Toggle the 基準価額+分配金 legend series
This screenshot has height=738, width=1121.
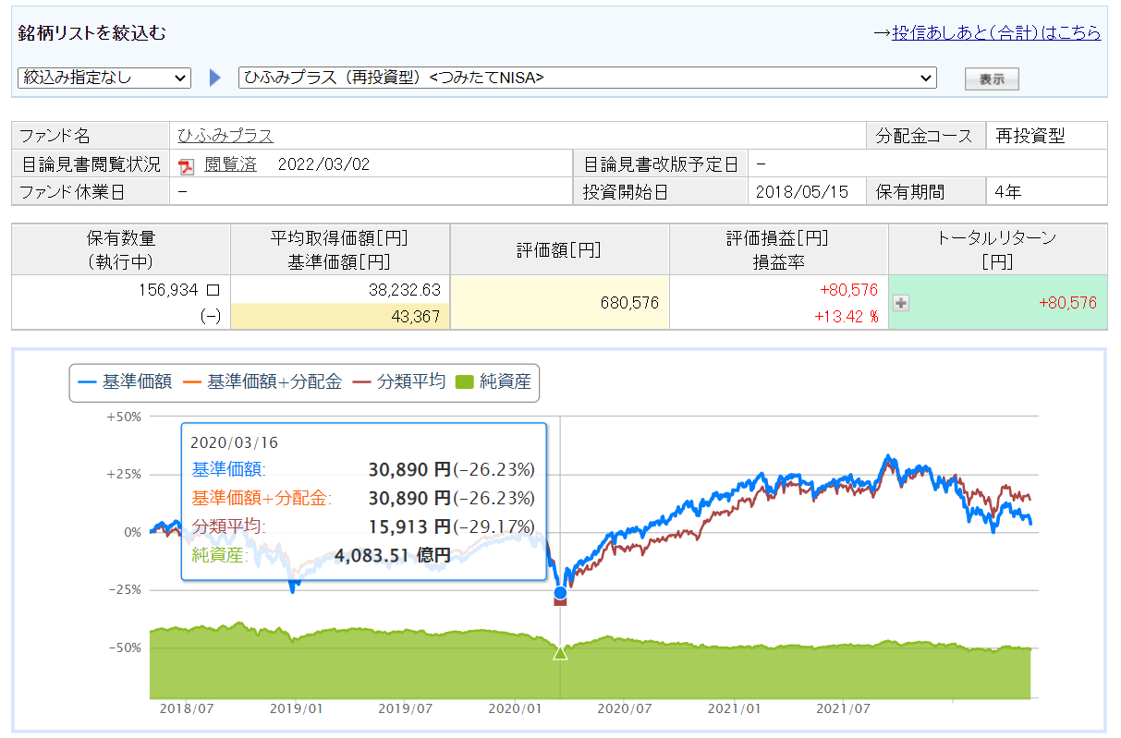click(x=263, y=381)
